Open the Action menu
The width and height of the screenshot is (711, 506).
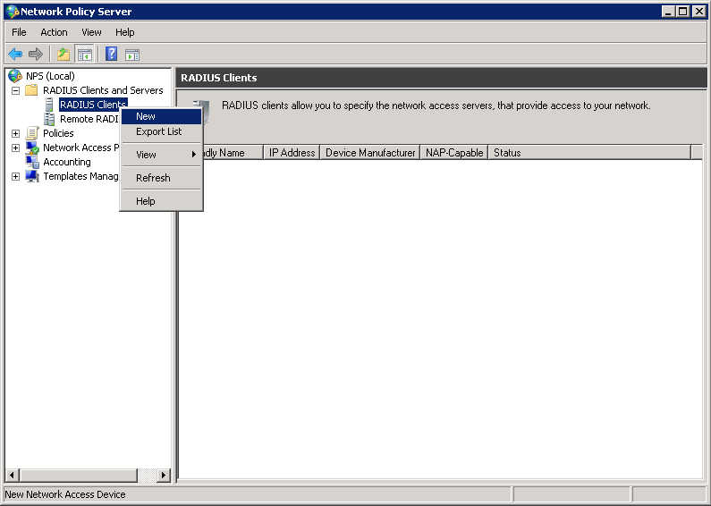point(54,32)
